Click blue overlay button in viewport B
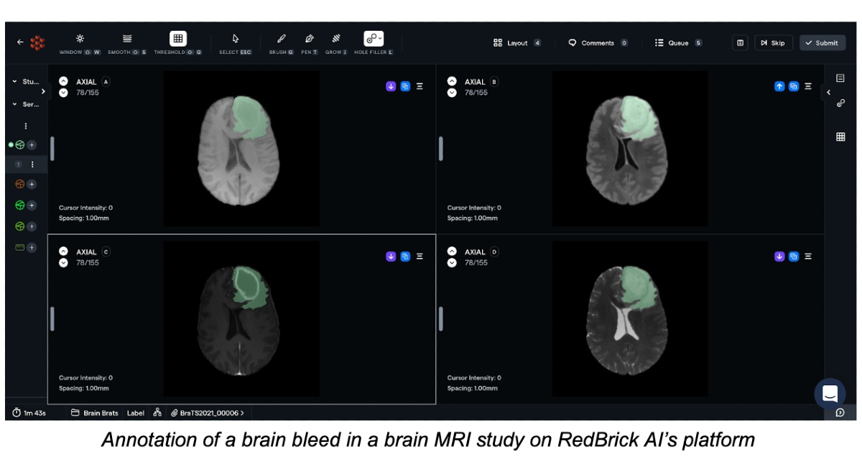862x467 pixels. (794, 86)
